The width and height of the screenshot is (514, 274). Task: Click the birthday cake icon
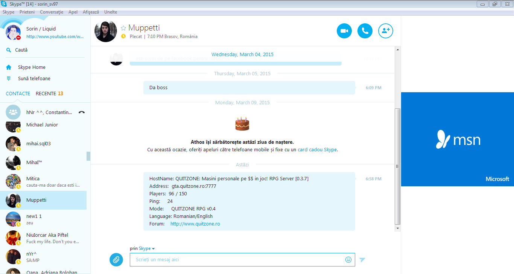point(242,124)
